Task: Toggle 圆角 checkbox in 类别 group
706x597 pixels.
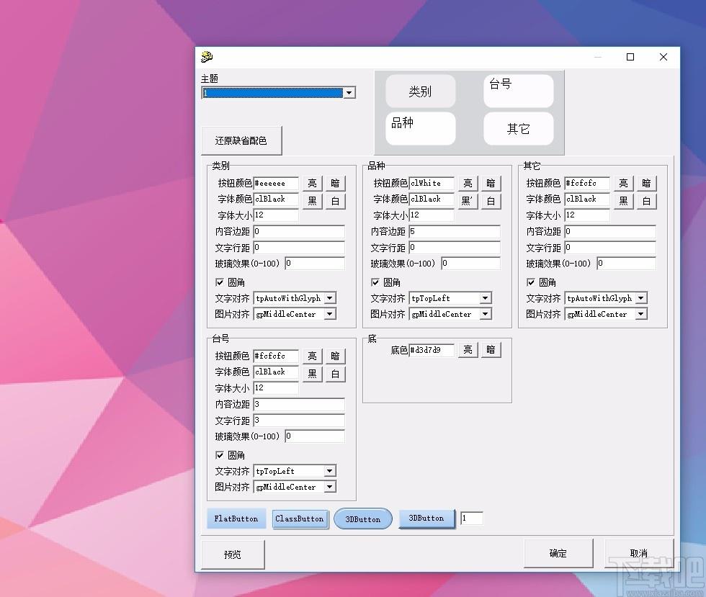Action: coord(220,282)
